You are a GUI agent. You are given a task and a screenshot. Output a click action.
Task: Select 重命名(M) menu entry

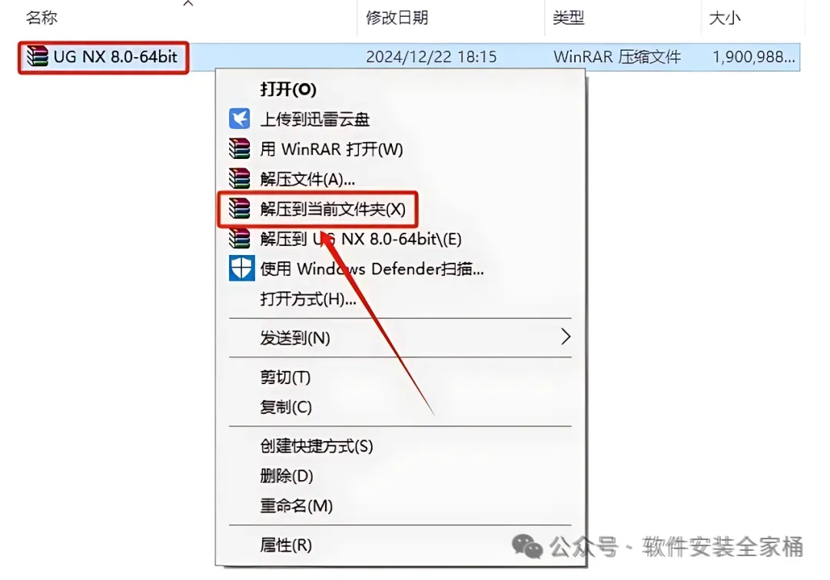pos(297,506)
